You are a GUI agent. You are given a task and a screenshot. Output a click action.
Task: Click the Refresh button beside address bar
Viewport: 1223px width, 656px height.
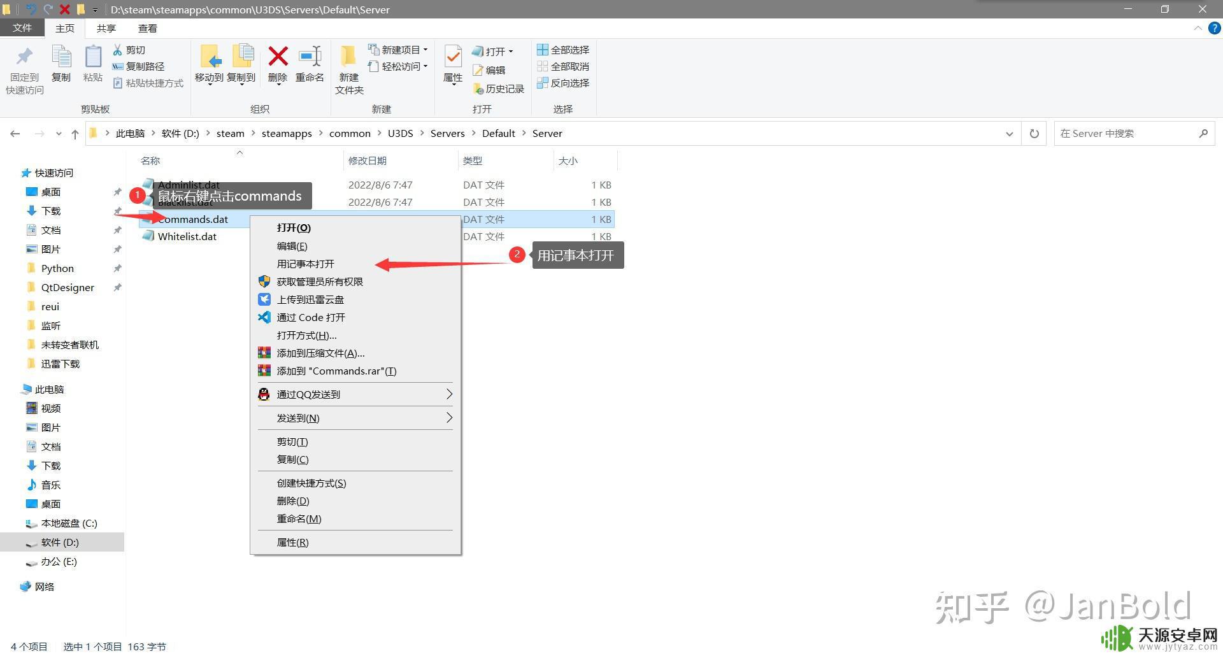pos(1034,134)
